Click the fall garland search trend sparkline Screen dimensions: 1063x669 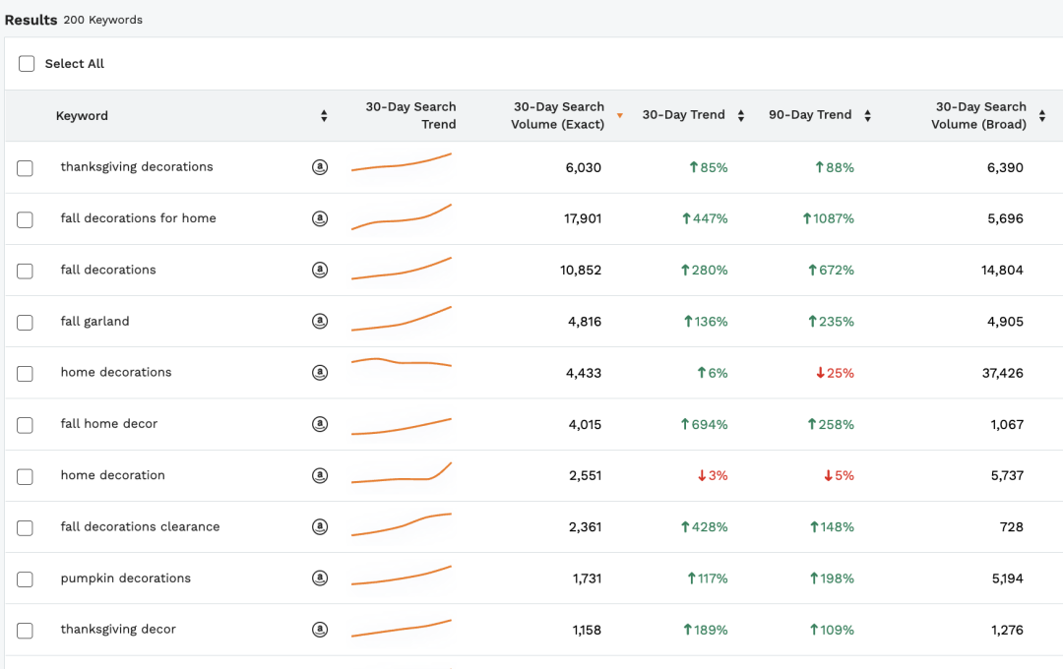pos(402,319)
